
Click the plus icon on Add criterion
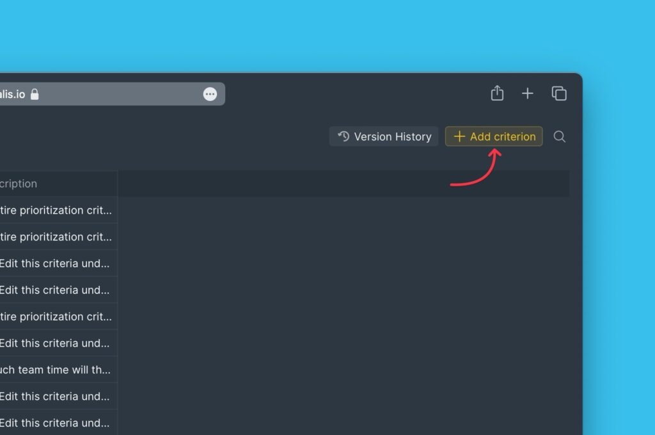[459, 136]
